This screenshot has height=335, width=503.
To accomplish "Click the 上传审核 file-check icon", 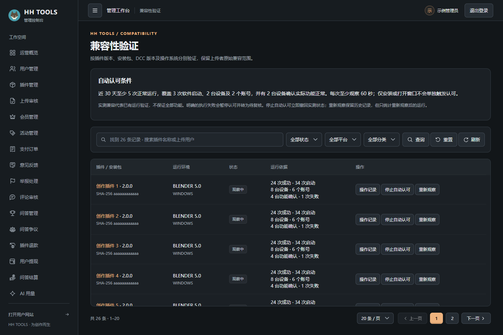I will coord(13,101).
